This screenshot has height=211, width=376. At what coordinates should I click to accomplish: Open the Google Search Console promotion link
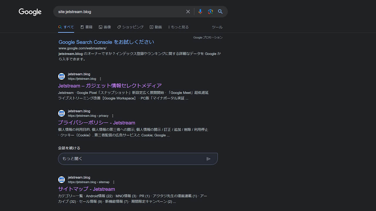click(106, 42)
